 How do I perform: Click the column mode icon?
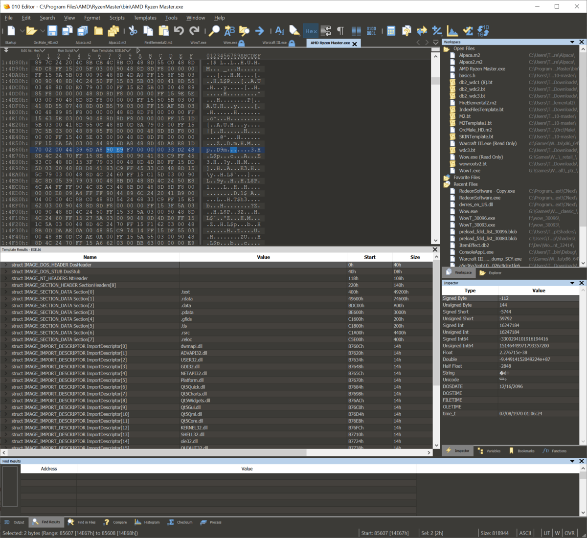point(356,31)
